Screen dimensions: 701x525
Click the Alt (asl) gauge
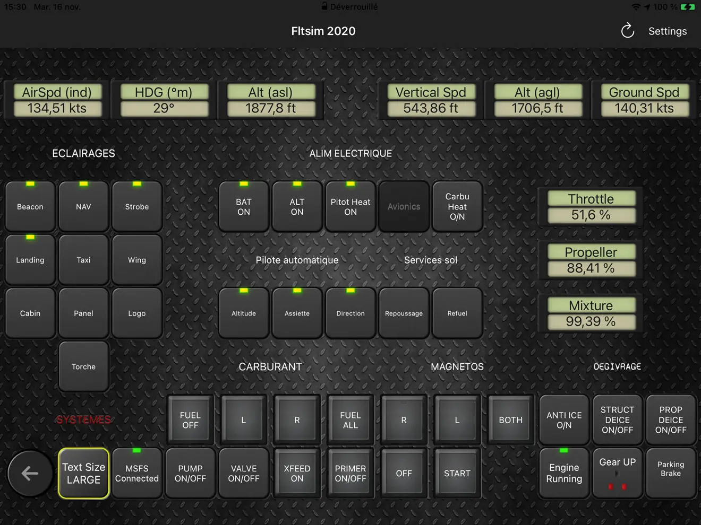270,100
